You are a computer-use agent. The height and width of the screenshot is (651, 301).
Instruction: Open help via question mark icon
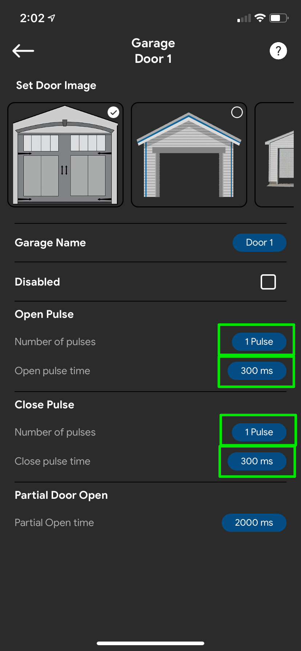[x=278, y=51]
